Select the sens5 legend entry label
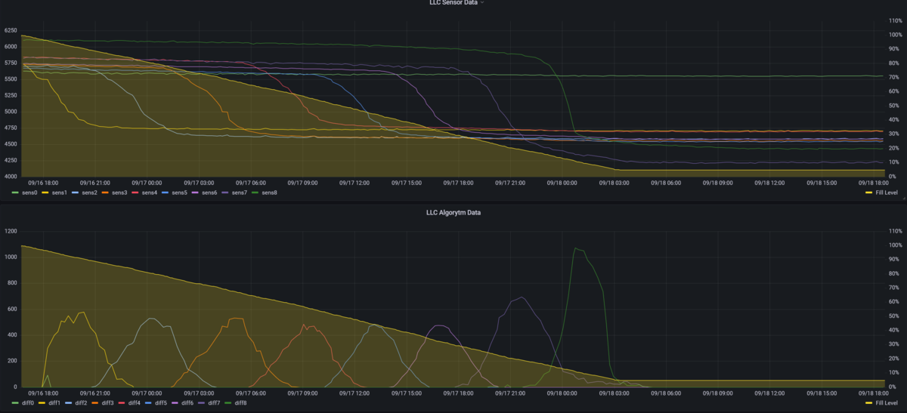Screen dimensions: 907x413 coord(179,193)
